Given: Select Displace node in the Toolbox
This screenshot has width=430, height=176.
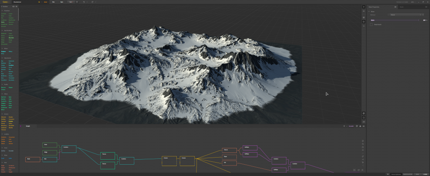Looking at the screenshot, I should pyautogui.click(x=3, y=52).
